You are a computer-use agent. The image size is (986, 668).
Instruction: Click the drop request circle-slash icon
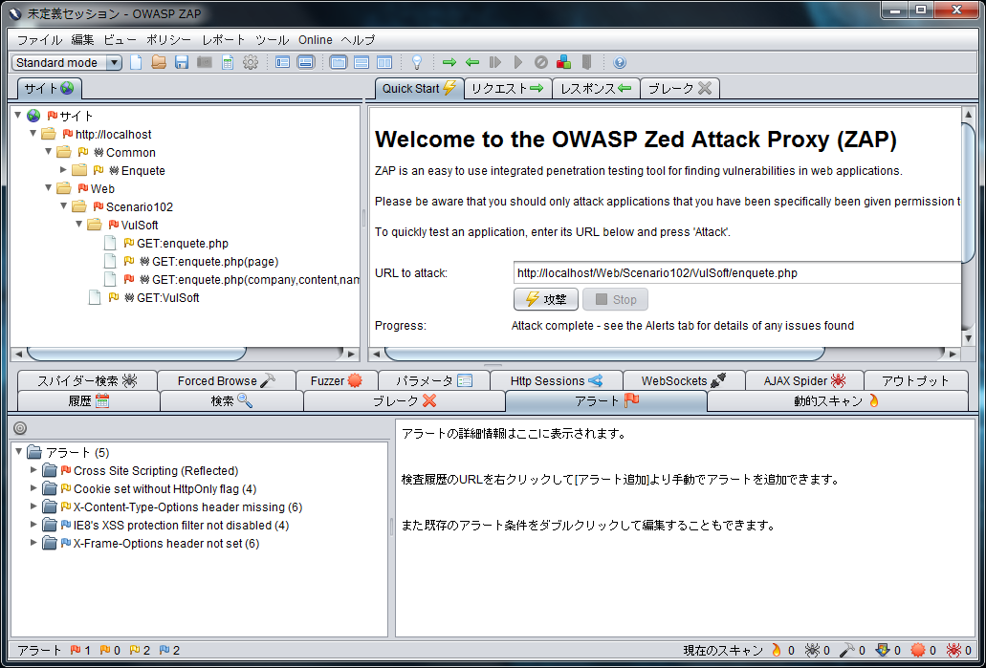click(x=540, y=62)
